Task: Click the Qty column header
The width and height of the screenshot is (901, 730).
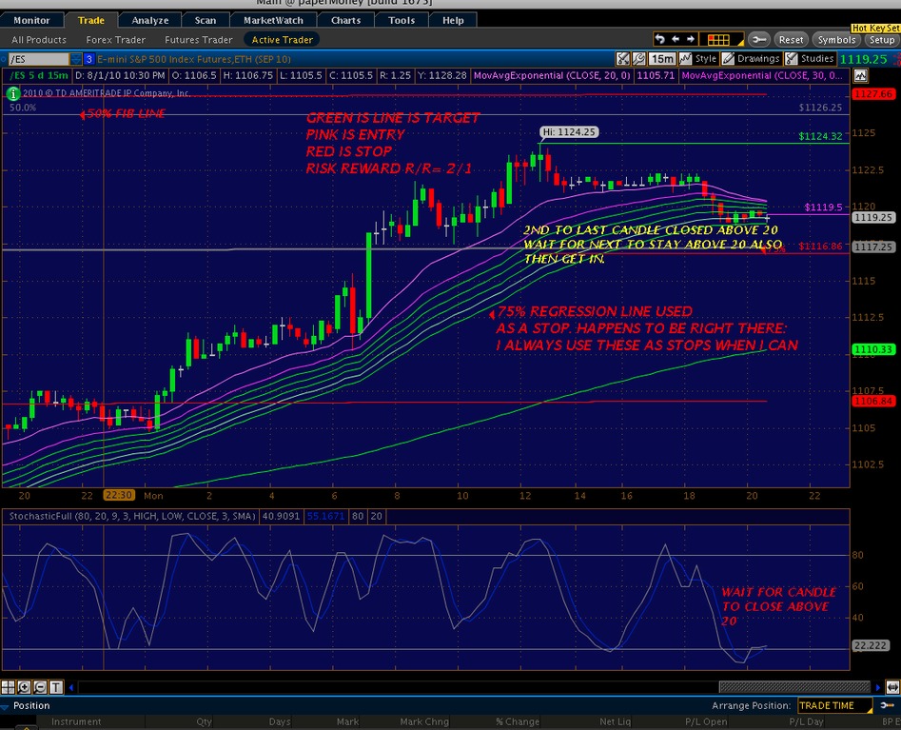Action: tap(204, 722)
